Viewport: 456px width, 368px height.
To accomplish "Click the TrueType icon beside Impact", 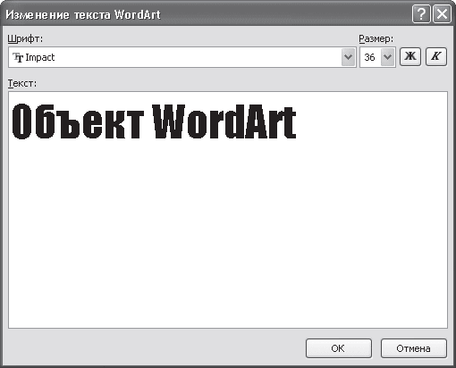I will point(18,57).
